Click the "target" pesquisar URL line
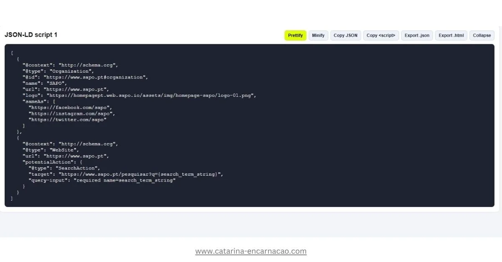 click(126, 174)
